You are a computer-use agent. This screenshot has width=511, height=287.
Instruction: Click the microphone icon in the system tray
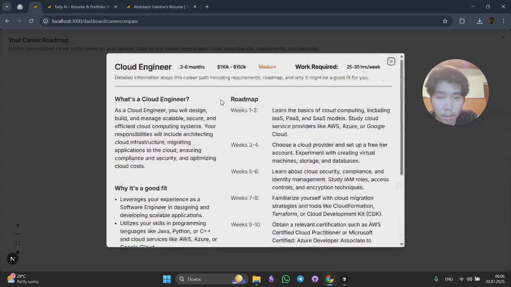pos(436,279)
